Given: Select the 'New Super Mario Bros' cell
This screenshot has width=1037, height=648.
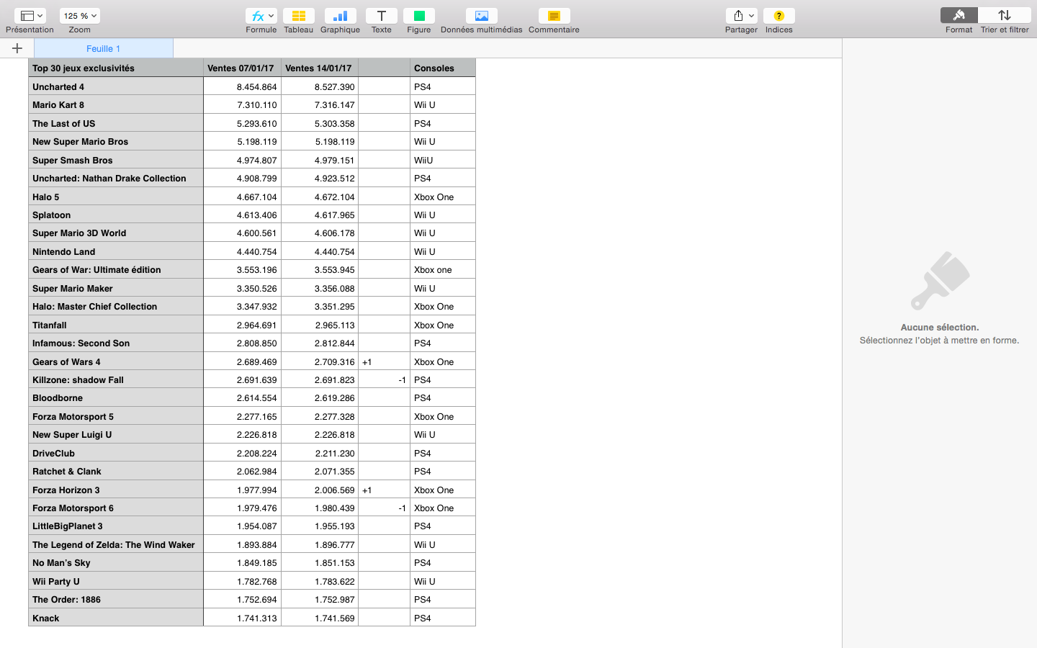Looking at the screenshot, I should coord(116,141).
